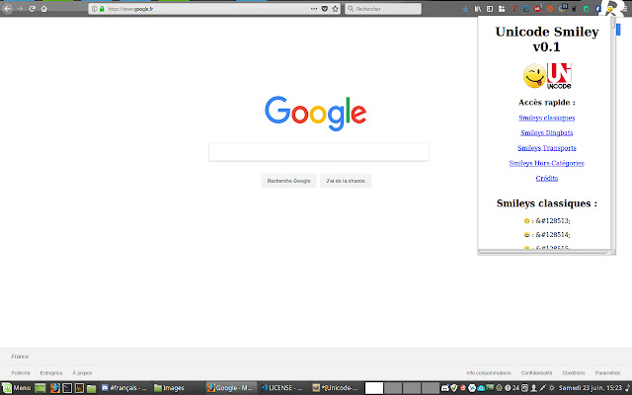Click the J'ai de la chance button
This screenshot has width=632, height=395.
point(346,181)
